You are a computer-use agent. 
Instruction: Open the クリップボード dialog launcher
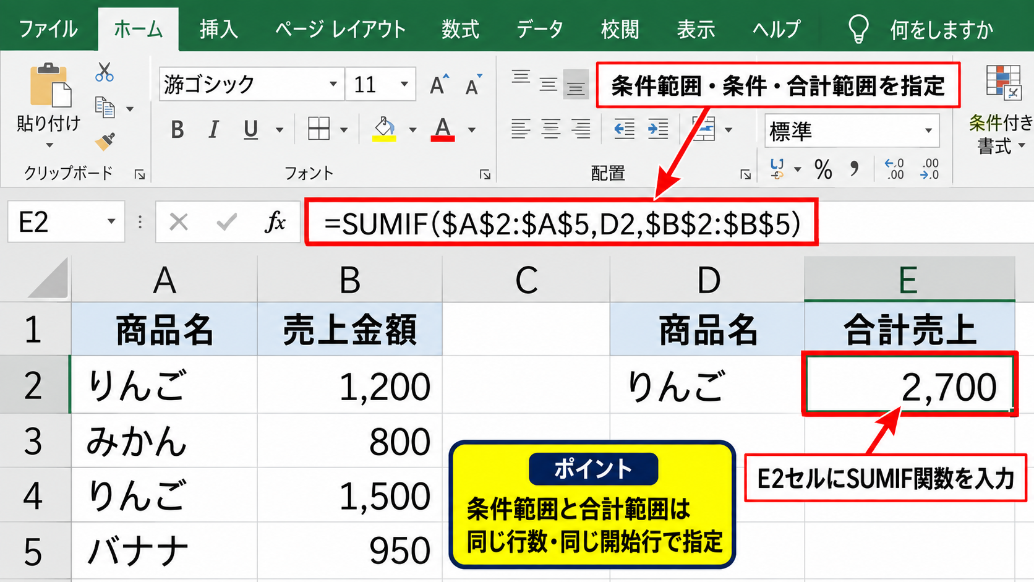click(140, 175)
